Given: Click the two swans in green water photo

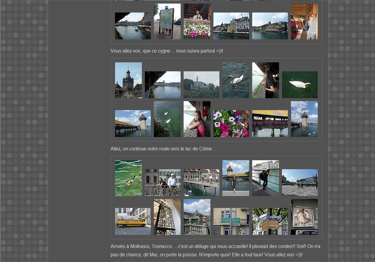Looking at the screenshot, I should click(167, 119).
